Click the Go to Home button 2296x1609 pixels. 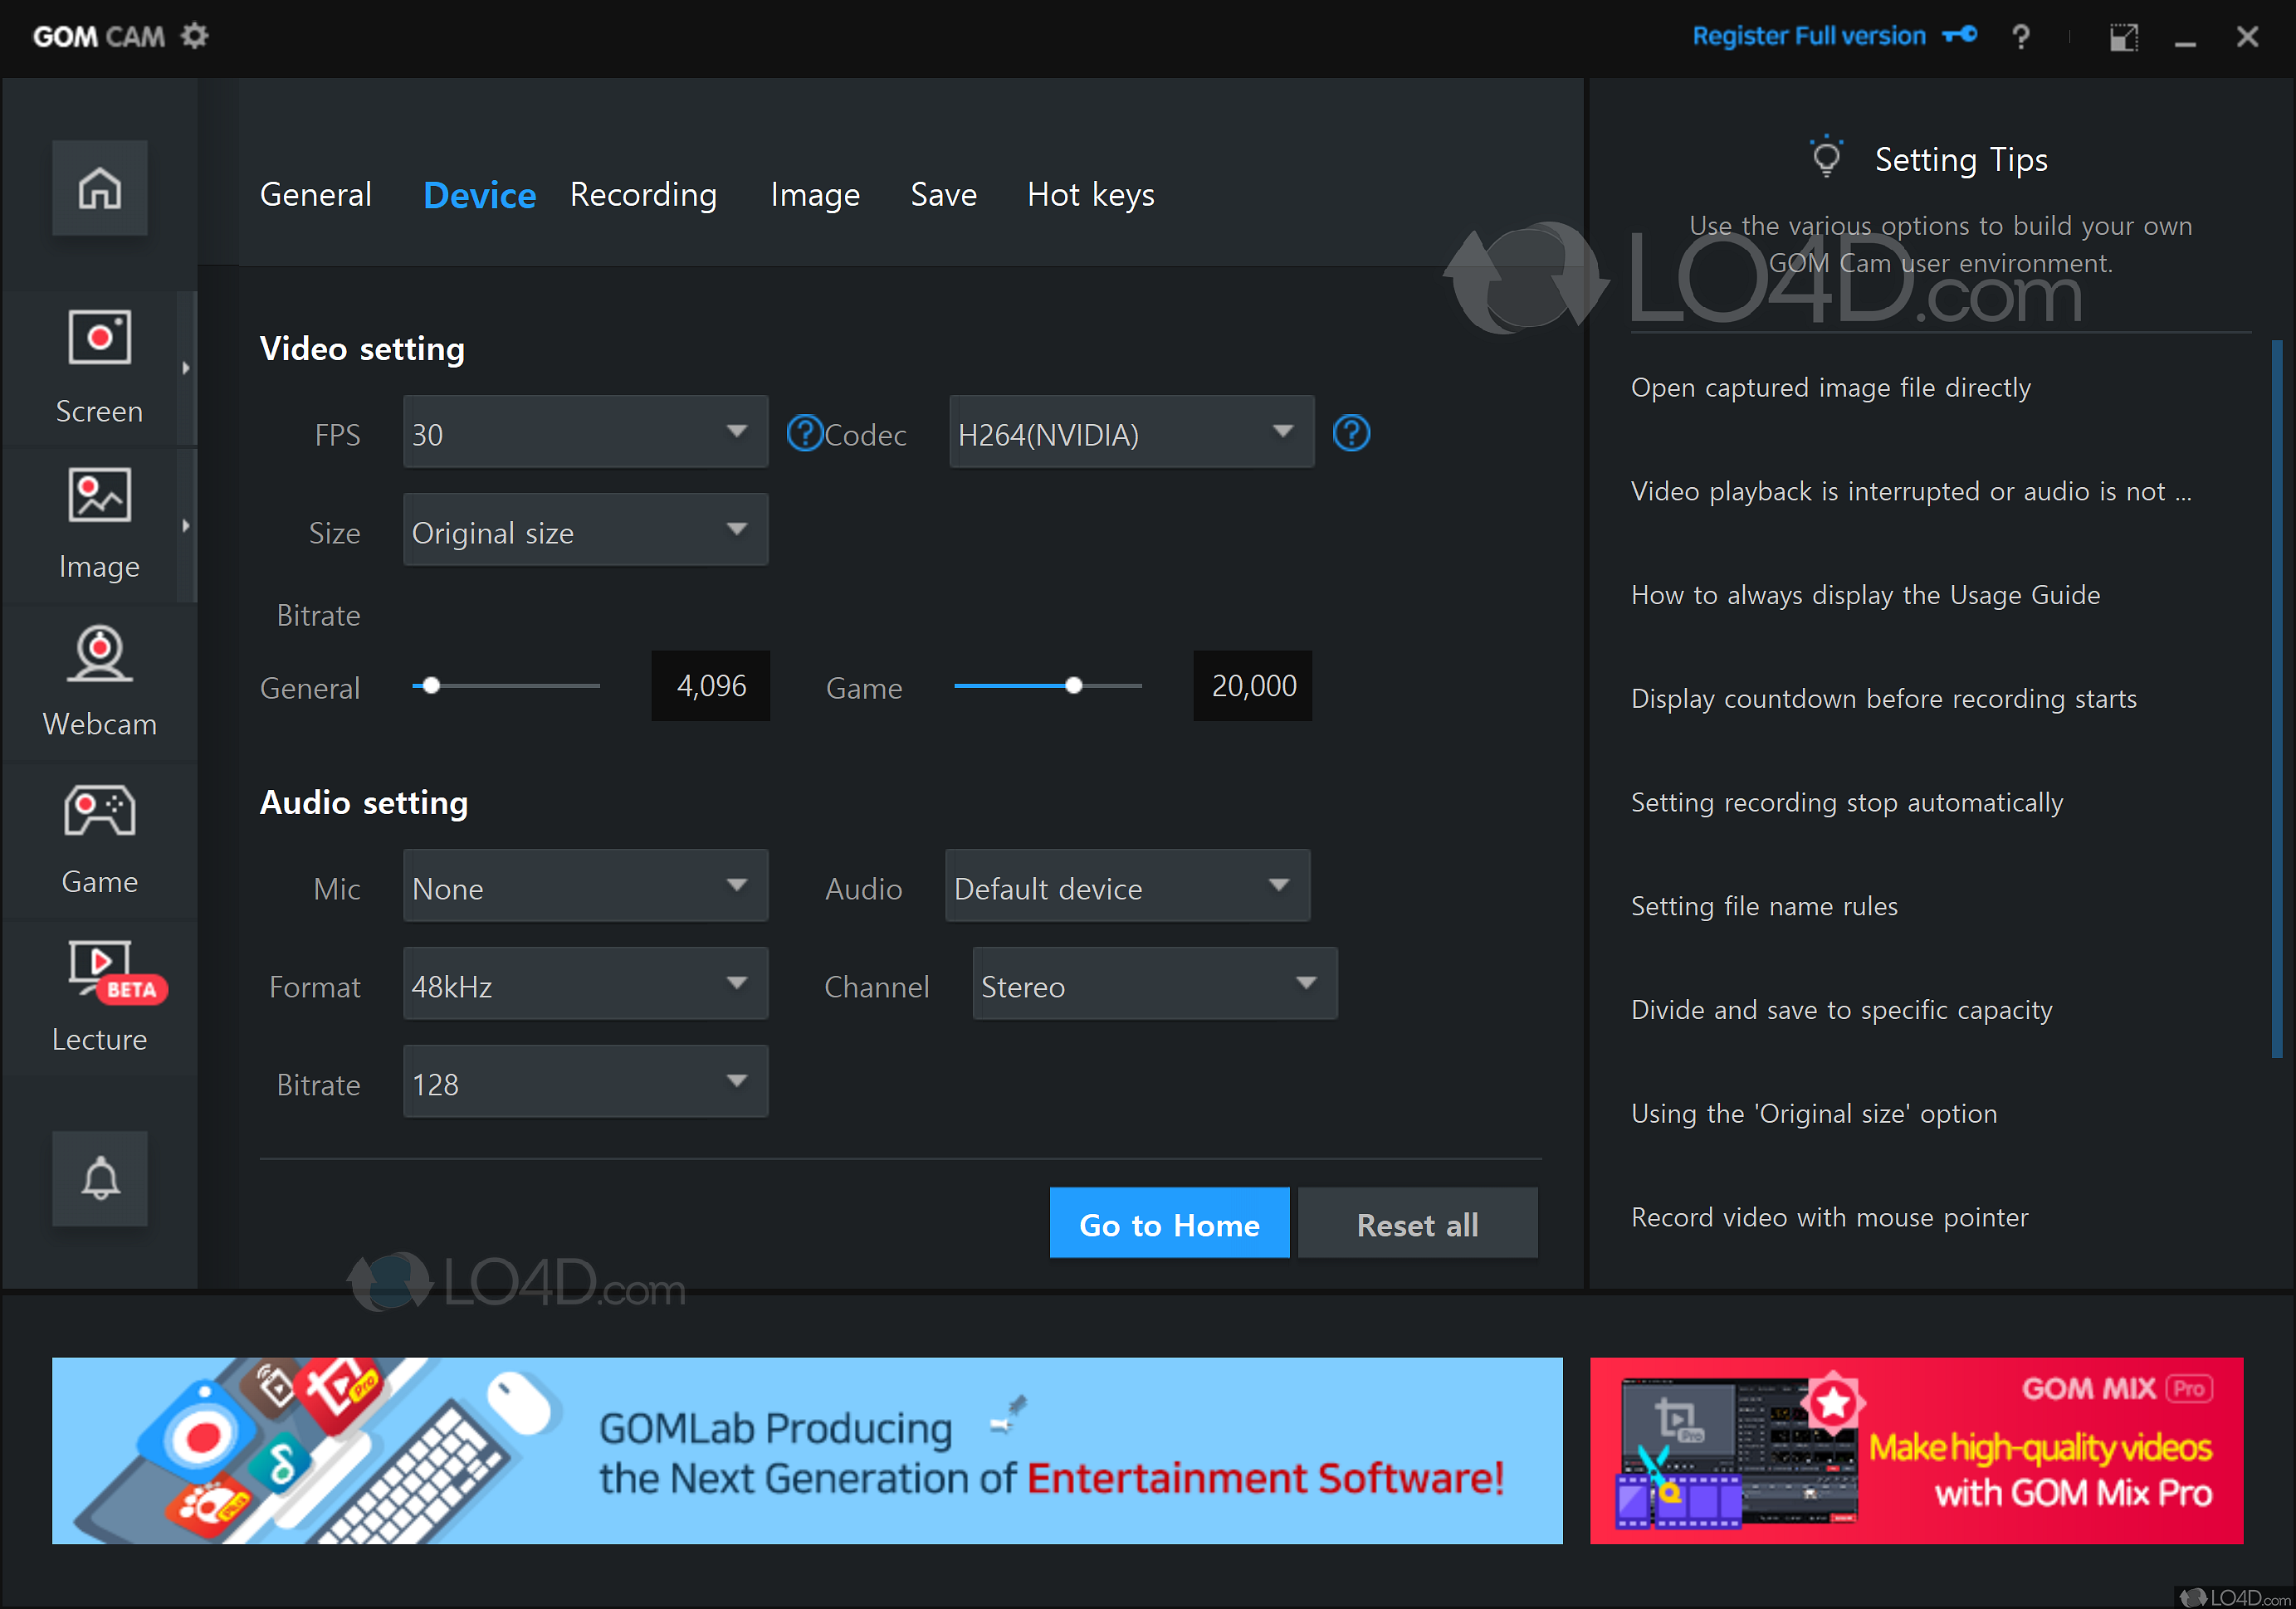click(1169, 1223)
